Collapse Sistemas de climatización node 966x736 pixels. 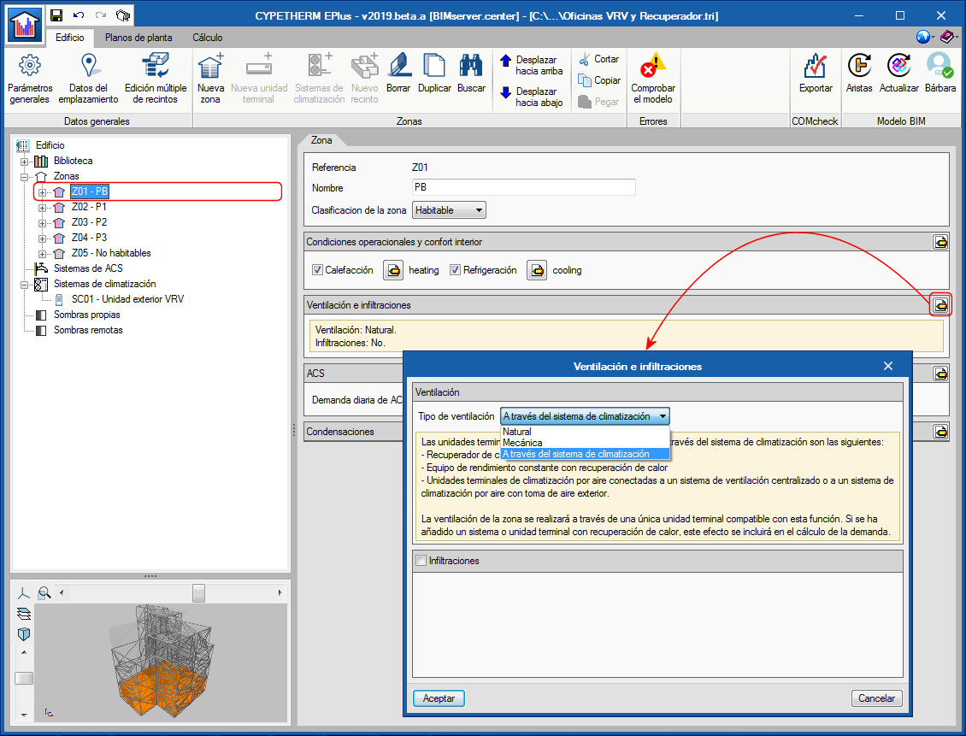pyautogui.click(x=24, y=285)
